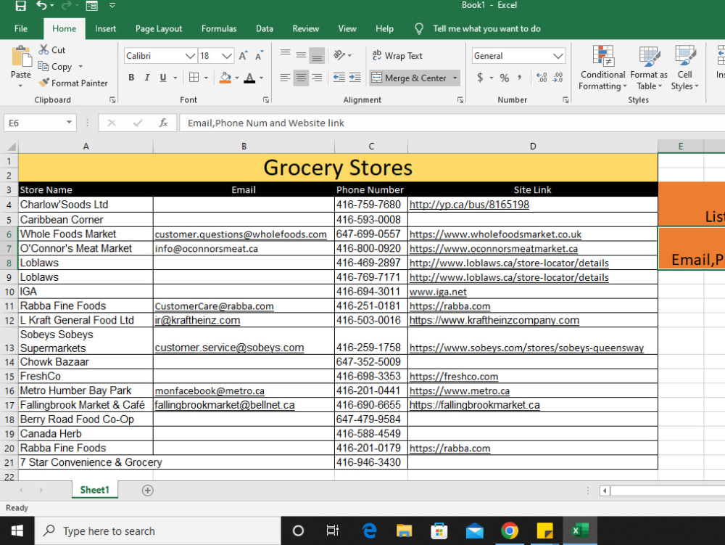
Task: Apply comma style
Action: point(520,78)
